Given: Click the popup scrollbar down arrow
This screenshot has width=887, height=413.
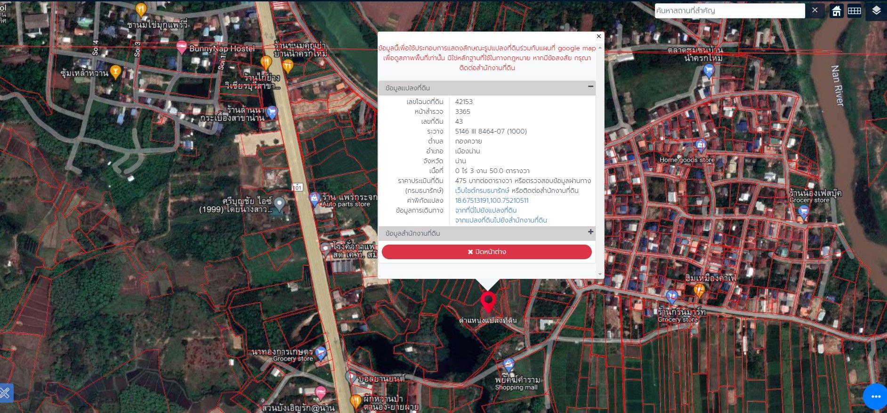Looking at the screenshot, I should point(600,274).
